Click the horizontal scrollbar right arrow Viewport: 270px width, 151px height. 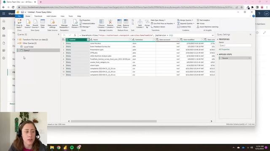[211, 121]
